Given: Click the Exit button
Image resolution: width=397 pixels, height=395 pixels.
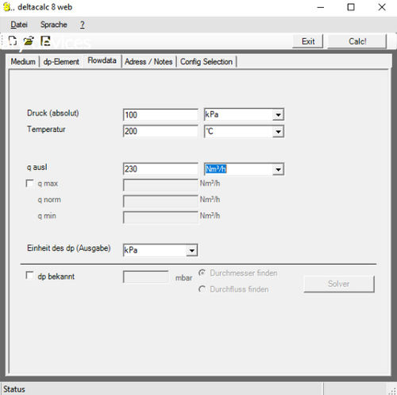Looking at the screenshot, I should point(308,41).
